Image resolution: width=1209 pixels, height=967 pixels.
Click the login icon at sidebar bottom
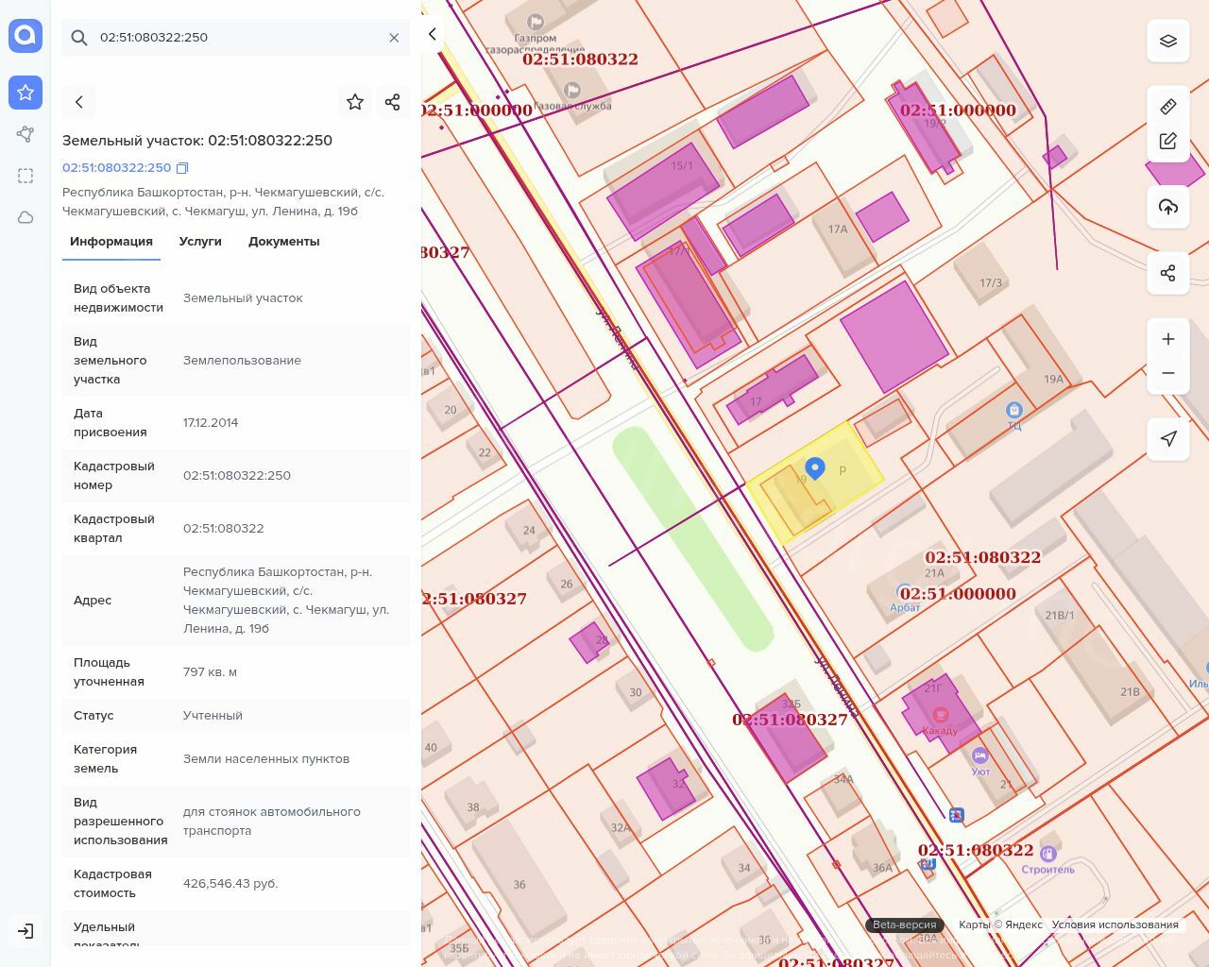tap(26, 931)
